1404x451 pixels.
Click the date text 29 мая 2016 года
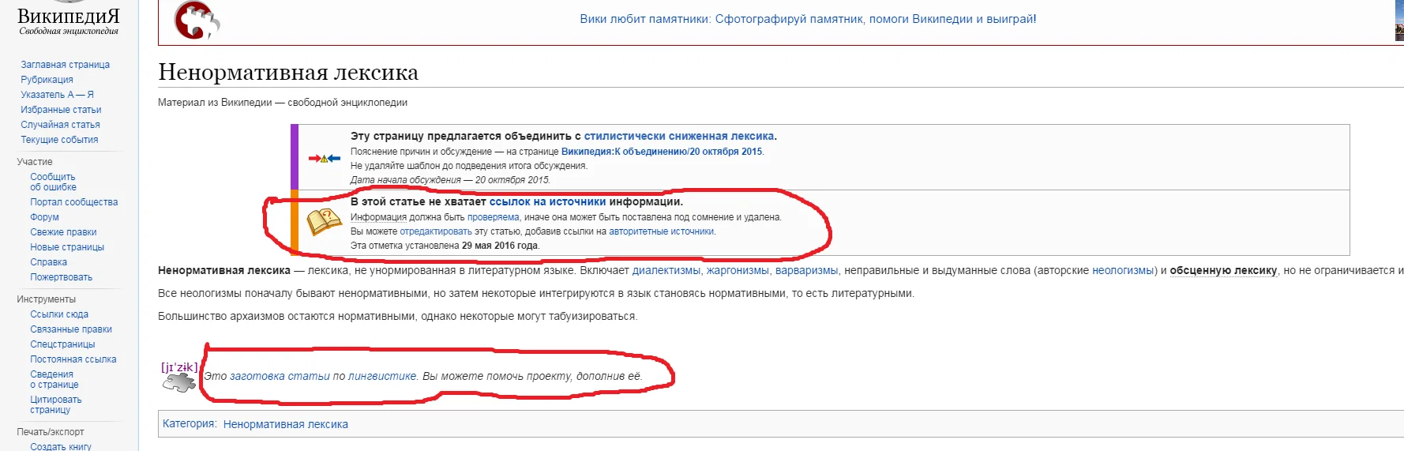point(500,246)
